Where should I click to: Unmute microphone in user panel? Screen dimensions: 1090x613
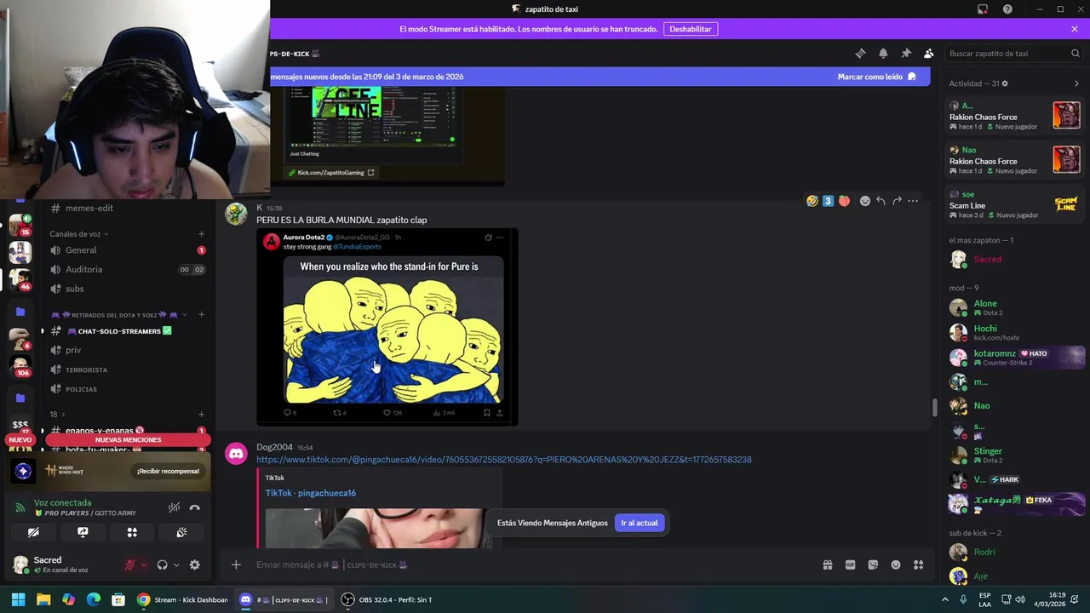tap(130, 564)
